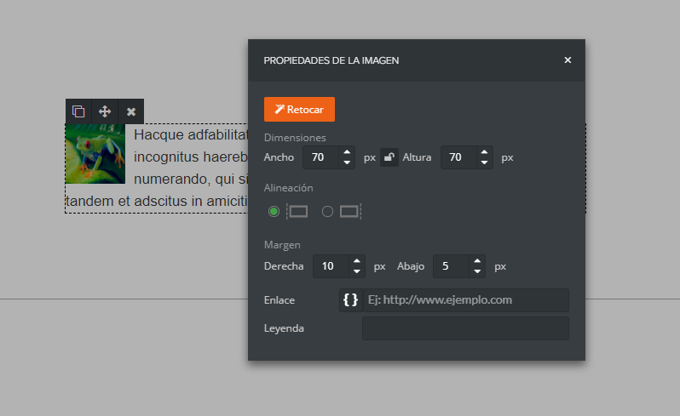Click the duplicate block icon
The width and height of the screenshot is (680, 416).
click(x=78, y=111)
